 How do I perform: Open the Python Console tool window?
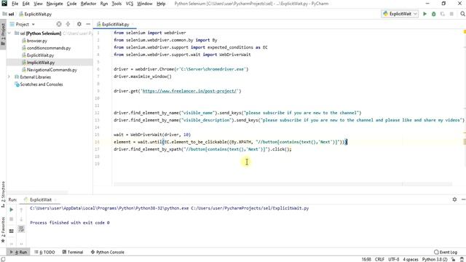pyautogui.click(x=108, y=253)
